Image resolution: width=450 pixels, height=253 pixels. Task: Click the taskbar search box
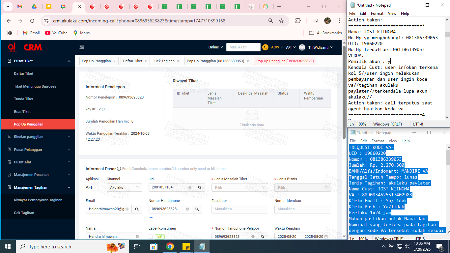tap(72, 246)
